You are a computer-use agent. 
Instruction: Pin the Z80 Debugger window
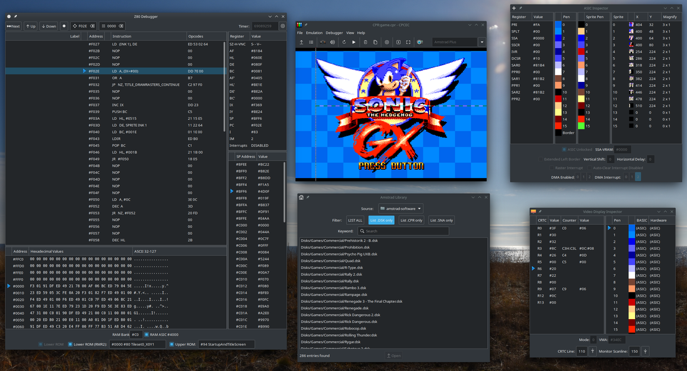pyautogui.click(x=16, y=17)
